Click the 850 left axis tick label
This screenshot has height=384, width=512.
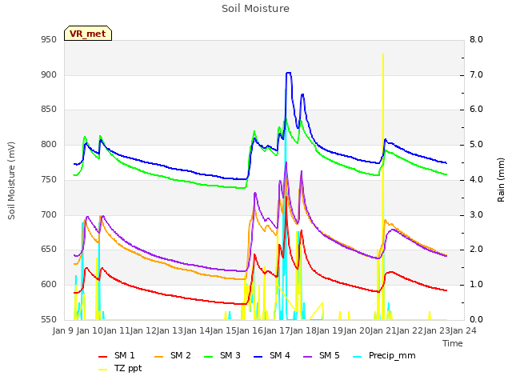click(49, 110)
